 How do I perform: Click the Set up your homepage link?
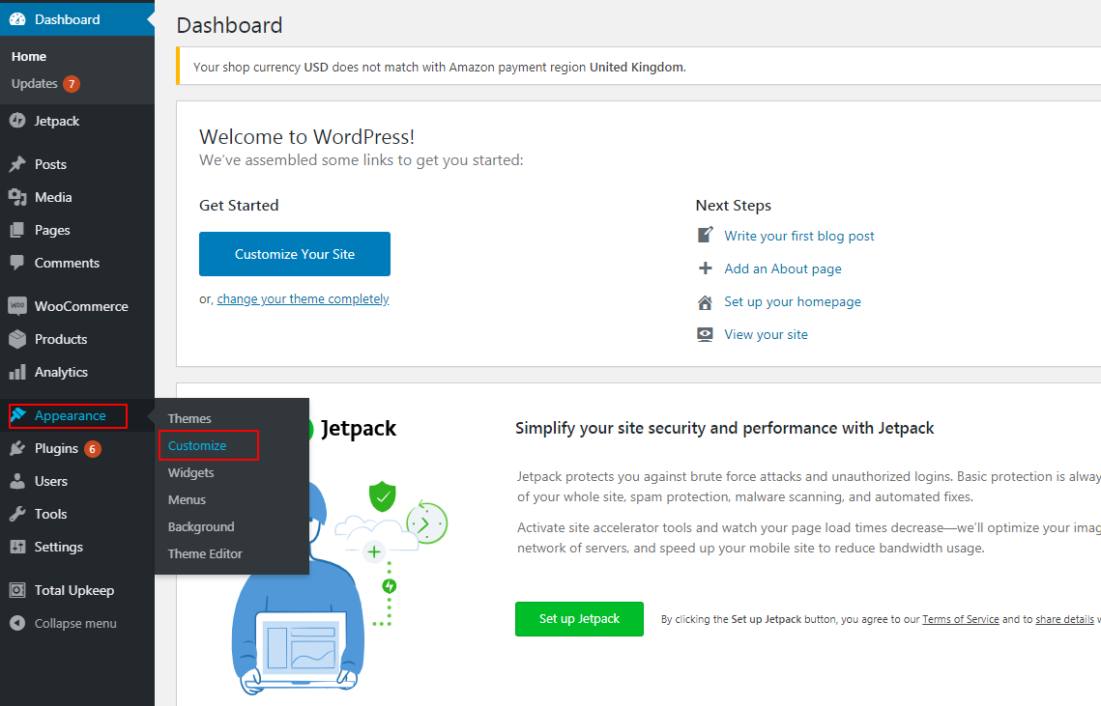click(x=793, y=301)
